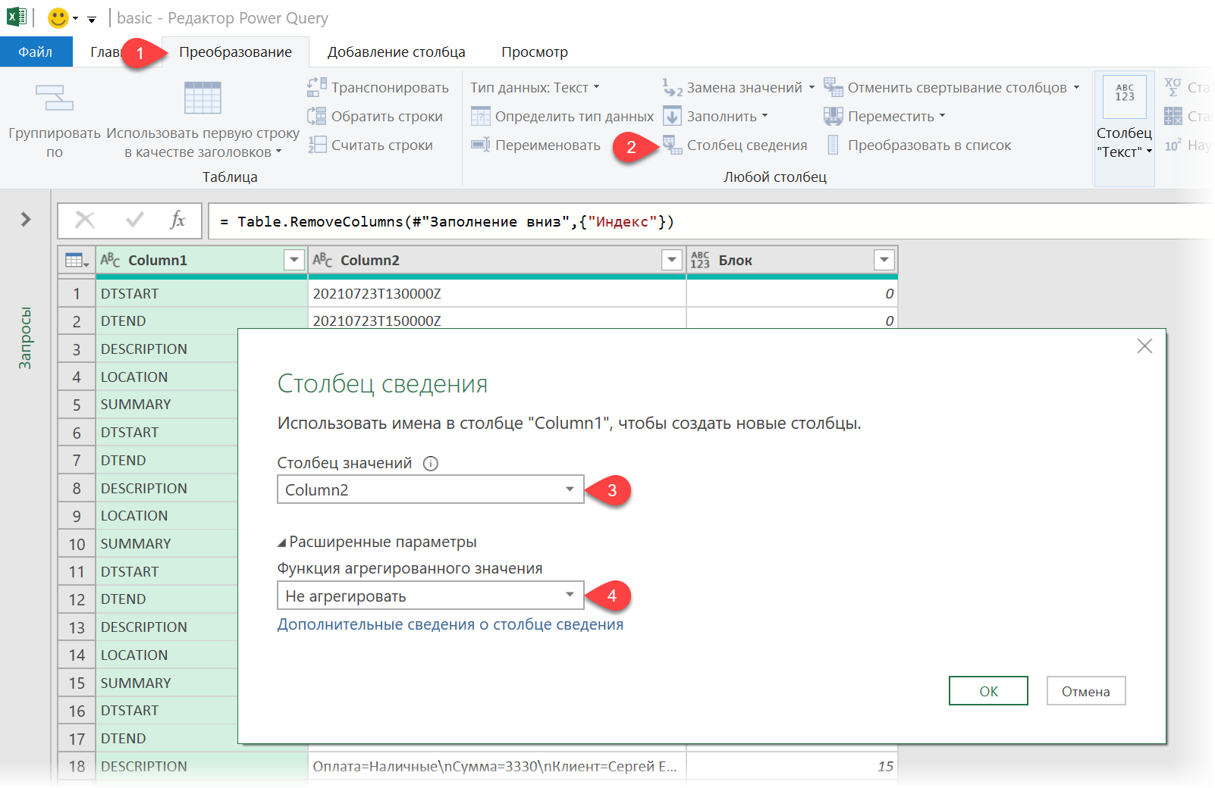Open the Файл tab
1215x788 pixels.
click(36, 52)
